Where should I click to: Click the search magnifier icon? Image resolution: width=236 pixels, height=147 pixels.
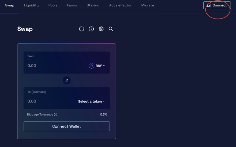pos(111,29)
